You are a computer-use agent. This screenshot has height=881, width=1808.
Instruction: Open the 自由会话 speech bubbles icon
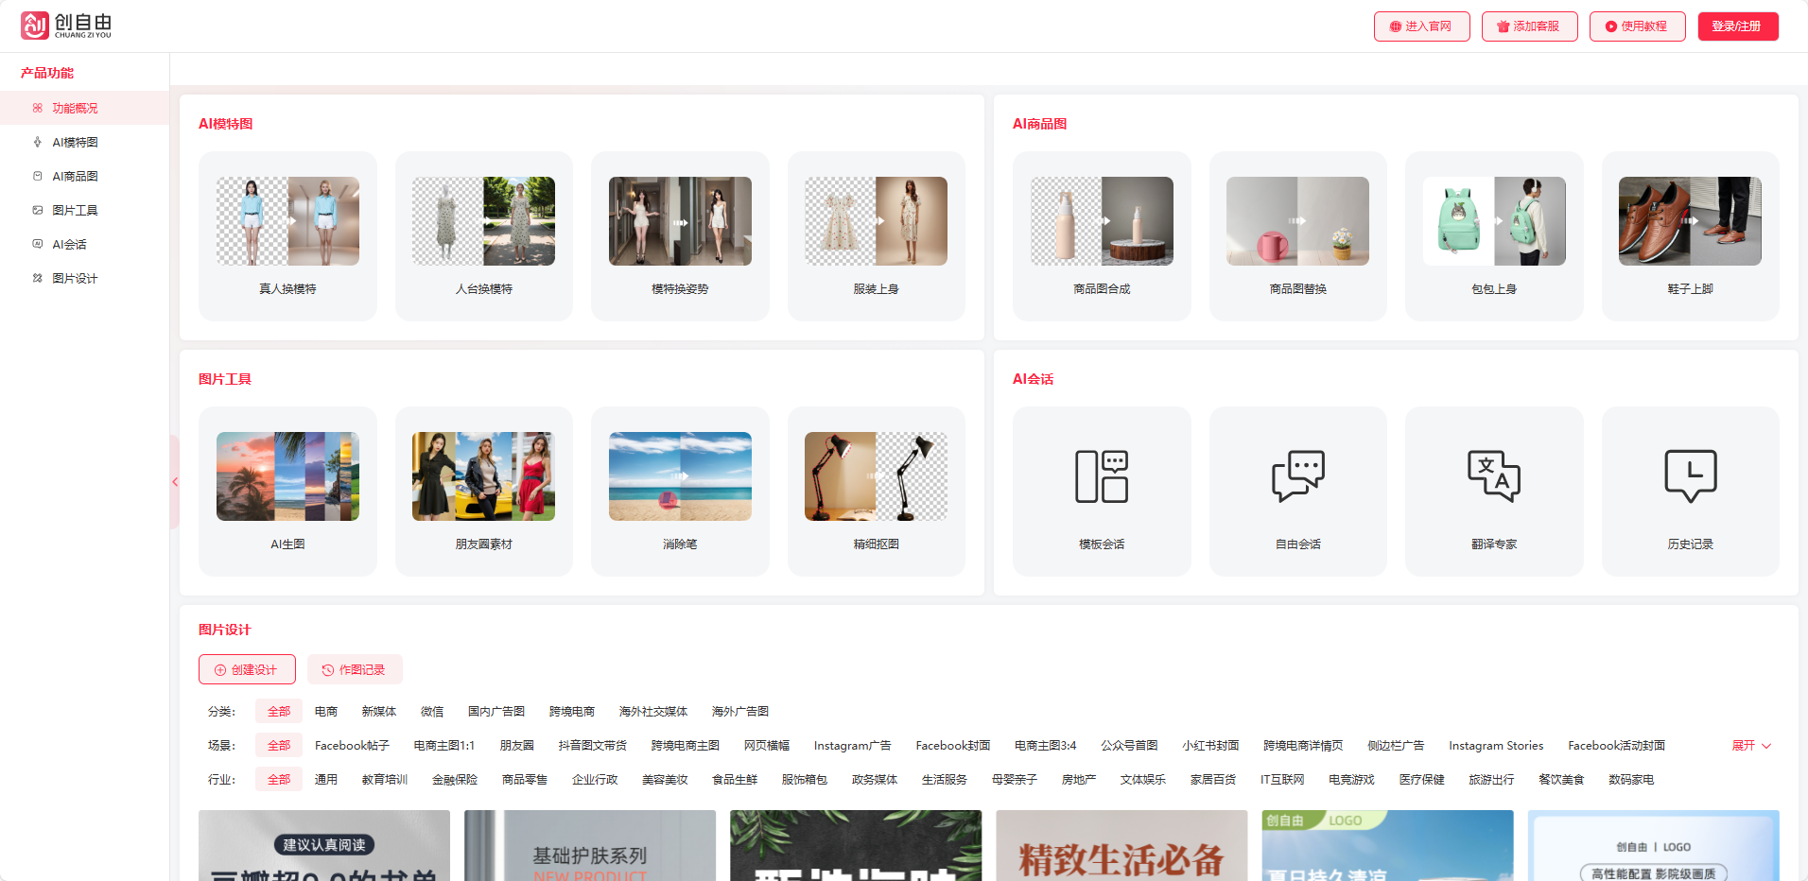point(1298,476)
